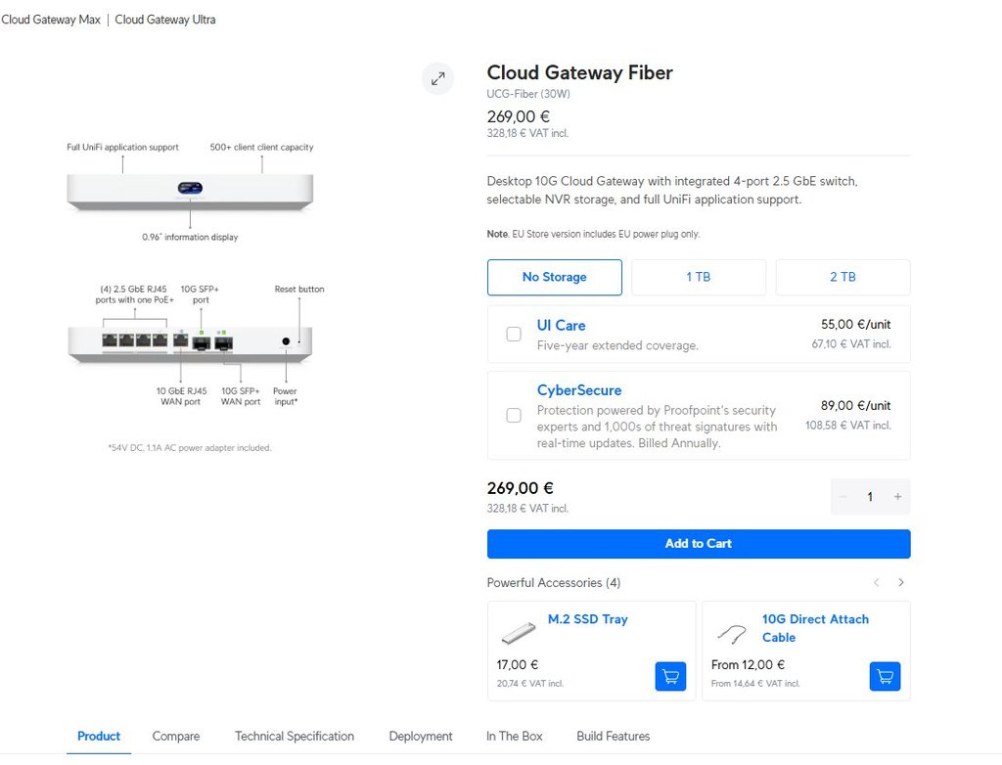This screenshot has height=765, width=1002.
Task: Open the Cloud Gateway Max link
Action: coord(51,20)
